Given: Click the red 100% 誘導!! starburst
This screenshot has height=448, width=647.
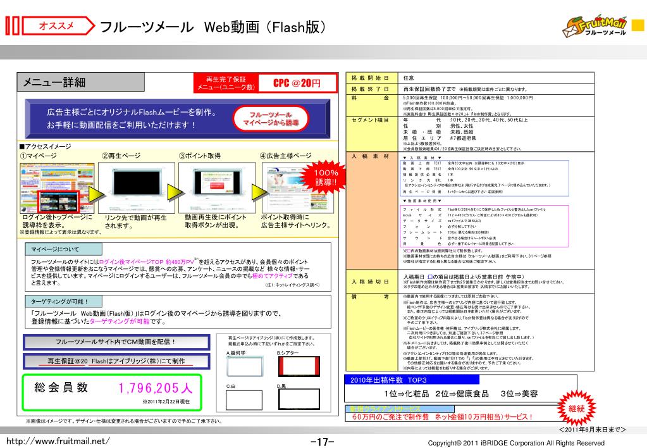Looking at the screenshot, I should coord(324,177).
